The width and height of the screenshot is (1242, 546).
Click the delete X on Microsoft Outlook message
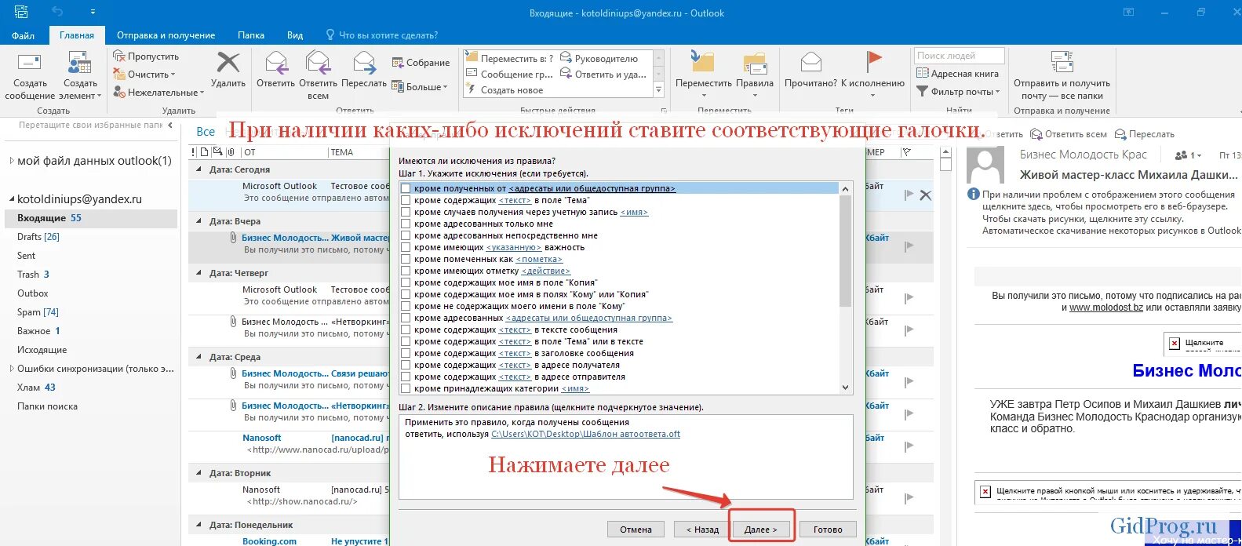coord(926,195)
